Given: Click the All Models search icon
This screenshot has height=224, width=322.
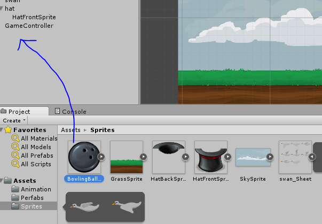Looking at the screenshot, I should pyautogui.click(x=15, y=146).
